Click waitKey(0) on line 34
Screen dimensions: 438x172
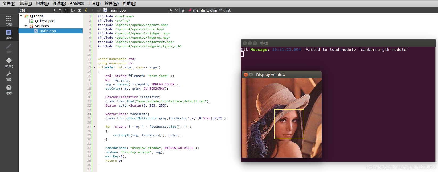coord(115,156)
